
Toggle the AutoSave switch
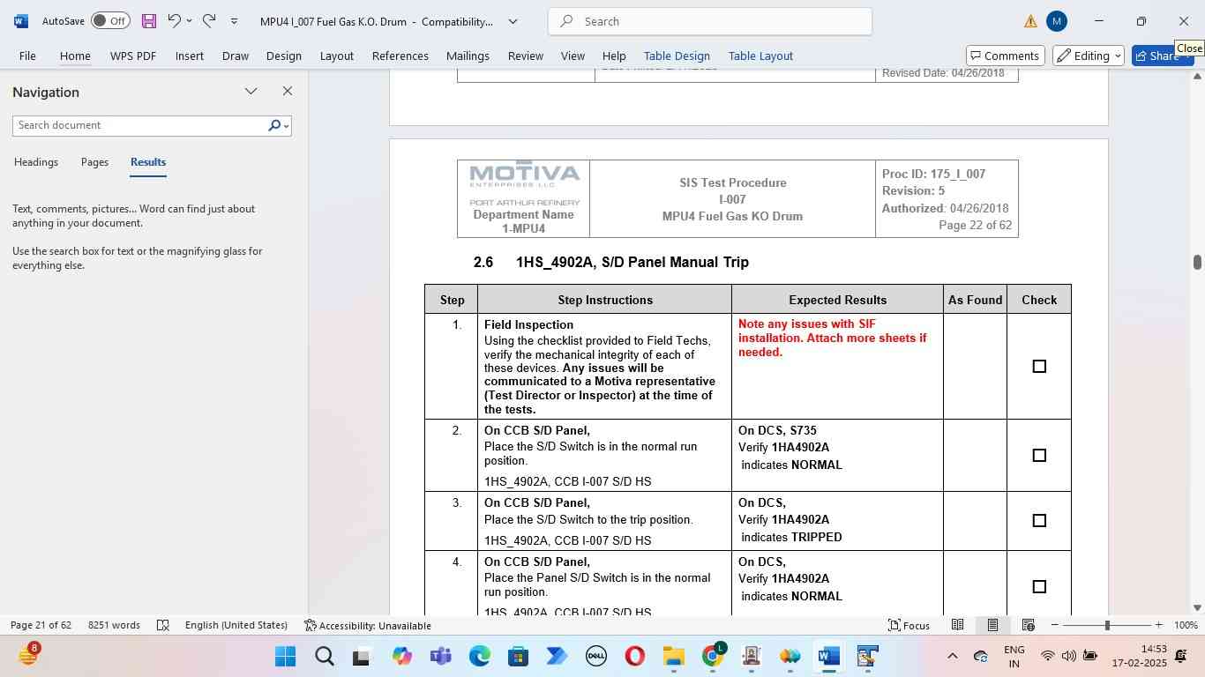pos(110,21)
